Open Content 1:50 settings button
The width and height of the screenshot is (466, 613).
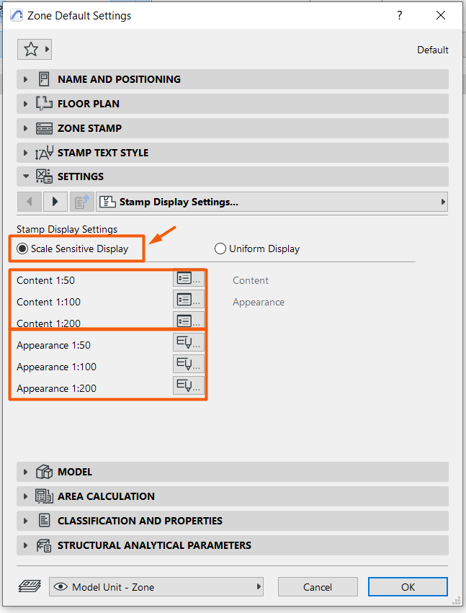[189, 278]
